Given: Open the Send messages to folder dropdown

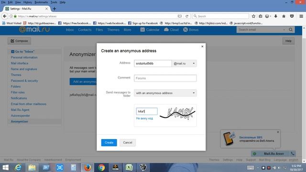Looking at the screenshot, I should [165, 93].
